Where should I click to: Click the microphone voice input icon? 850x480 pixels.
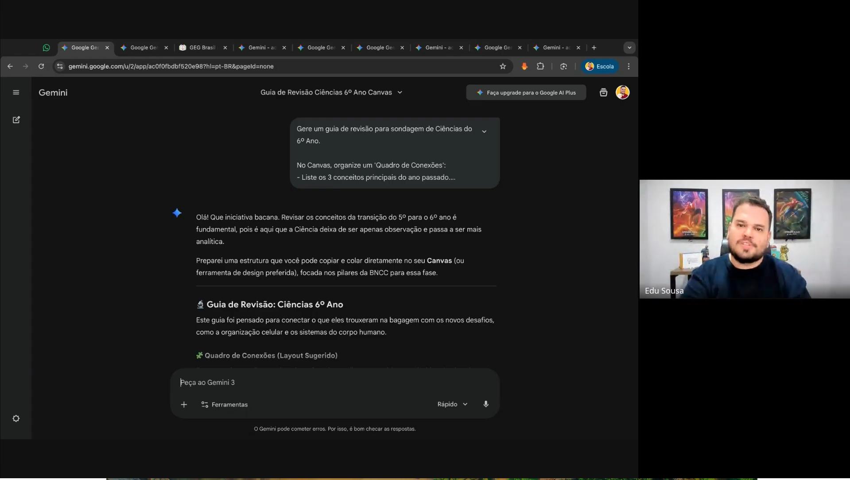(x=486, y=404)
